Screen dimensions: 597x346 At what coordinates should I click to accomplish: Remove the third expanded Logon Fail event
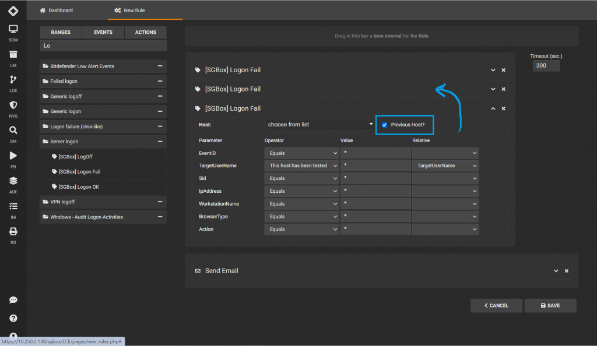point(503,108)
